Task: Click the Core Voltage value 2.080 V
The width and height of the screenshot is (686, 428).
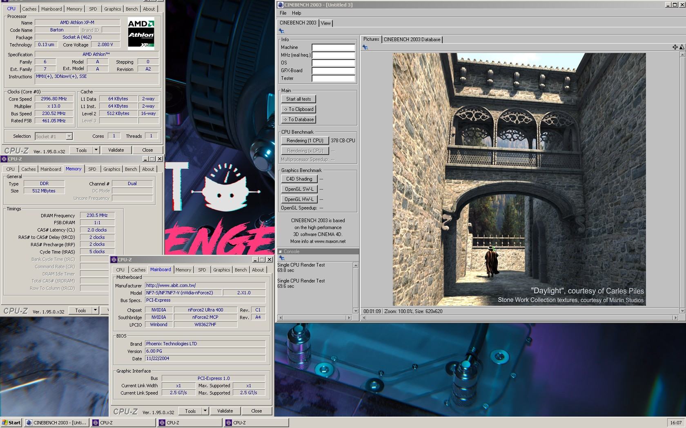Action: click(105, 44)
